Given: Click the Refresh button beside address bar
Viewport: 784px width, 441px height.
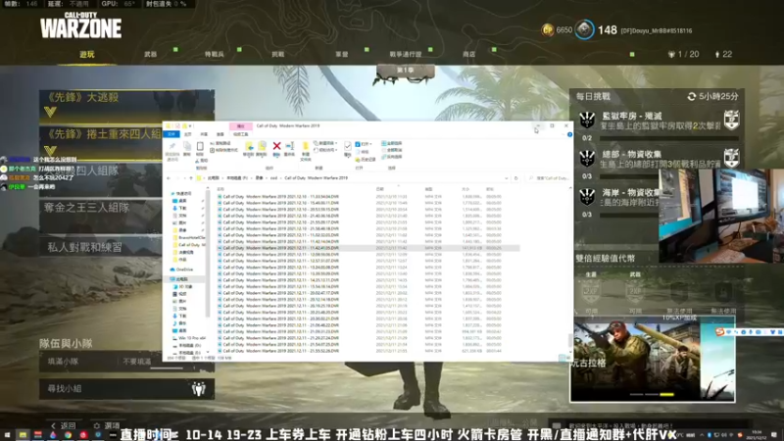Looking at the screenshot, I should point(516,178).
